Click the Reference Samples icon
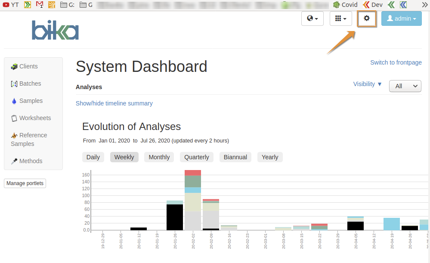 14,135
